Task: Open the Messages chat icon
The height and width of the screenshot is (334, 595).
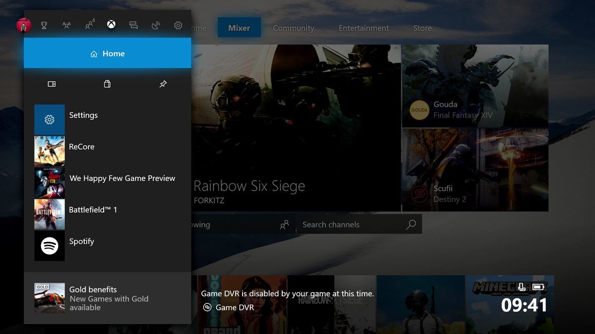Action: [x=133, y=25]
